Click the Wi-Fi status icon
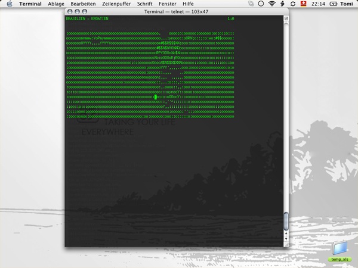 (273, 4)
